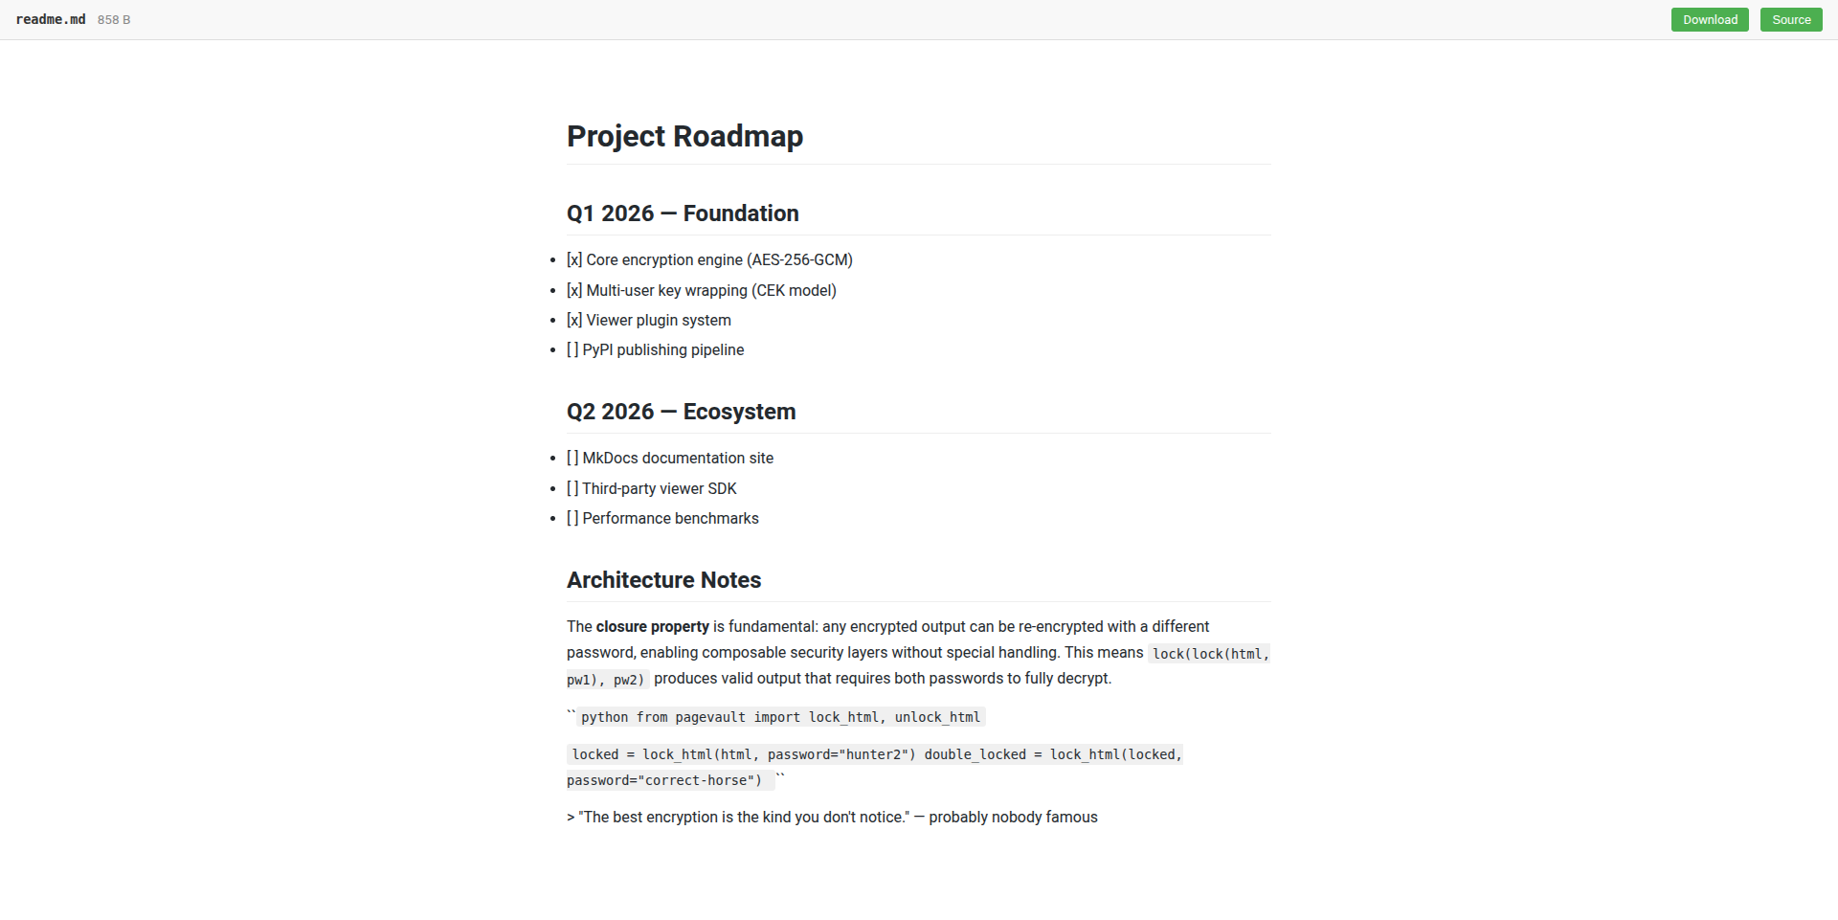Viewport: 1838px width, 920px height.
Task: Select the encryption quote at the bottom
Action: [832, 817]
